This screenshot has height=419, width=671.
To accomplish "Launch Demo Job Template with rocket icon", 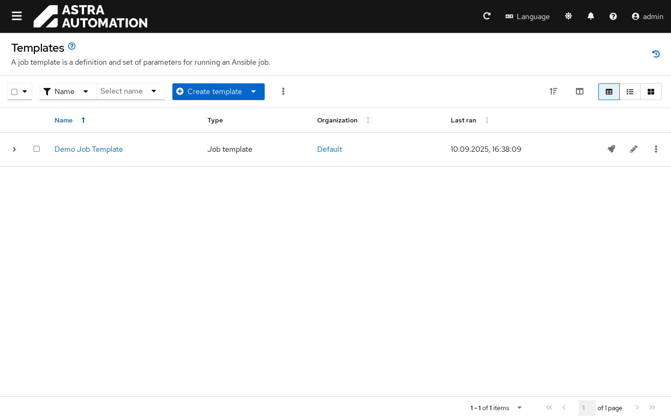I will tap(611, 149).
